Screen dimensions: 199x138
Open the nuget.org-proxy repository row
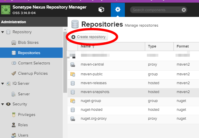tap(133, 119)
